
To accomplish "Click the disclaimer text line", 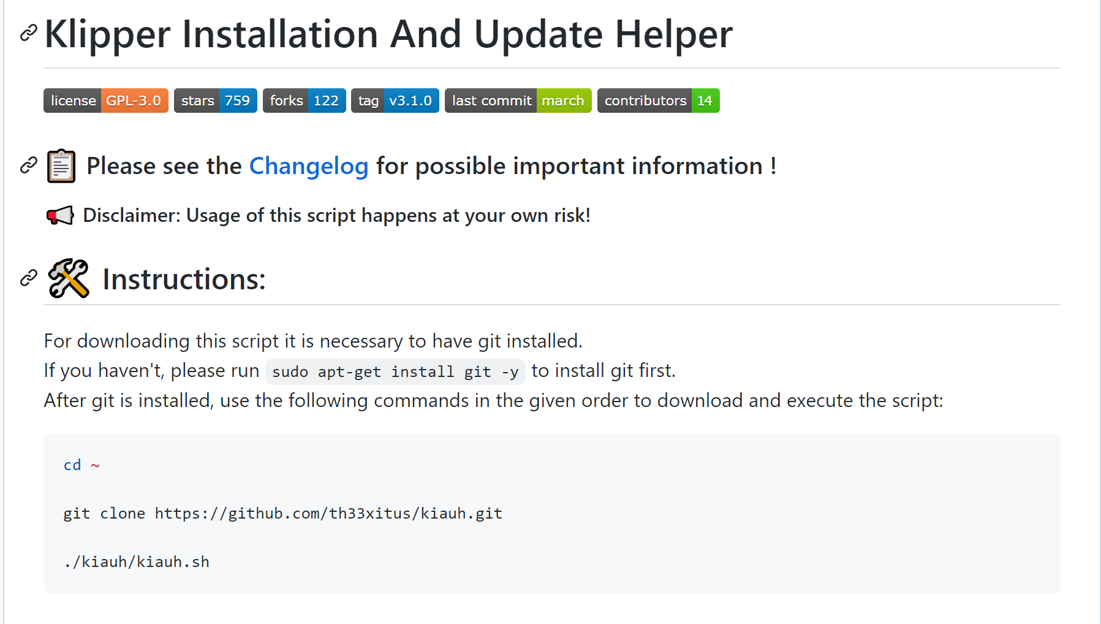I will [336, 216].
